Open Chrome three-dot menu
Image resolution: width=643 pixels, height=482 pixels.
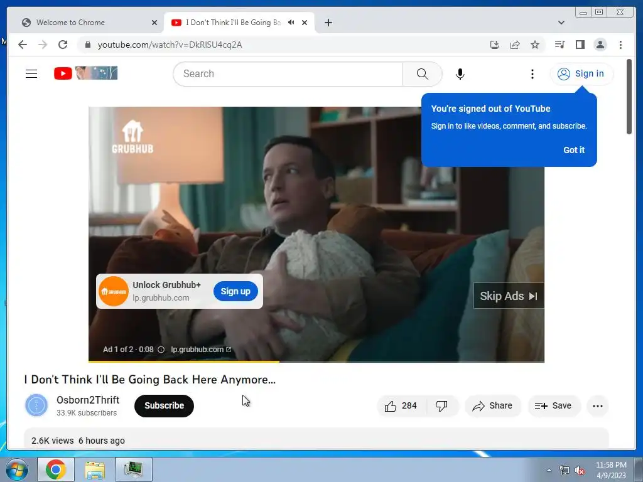(x=620, y=45)
